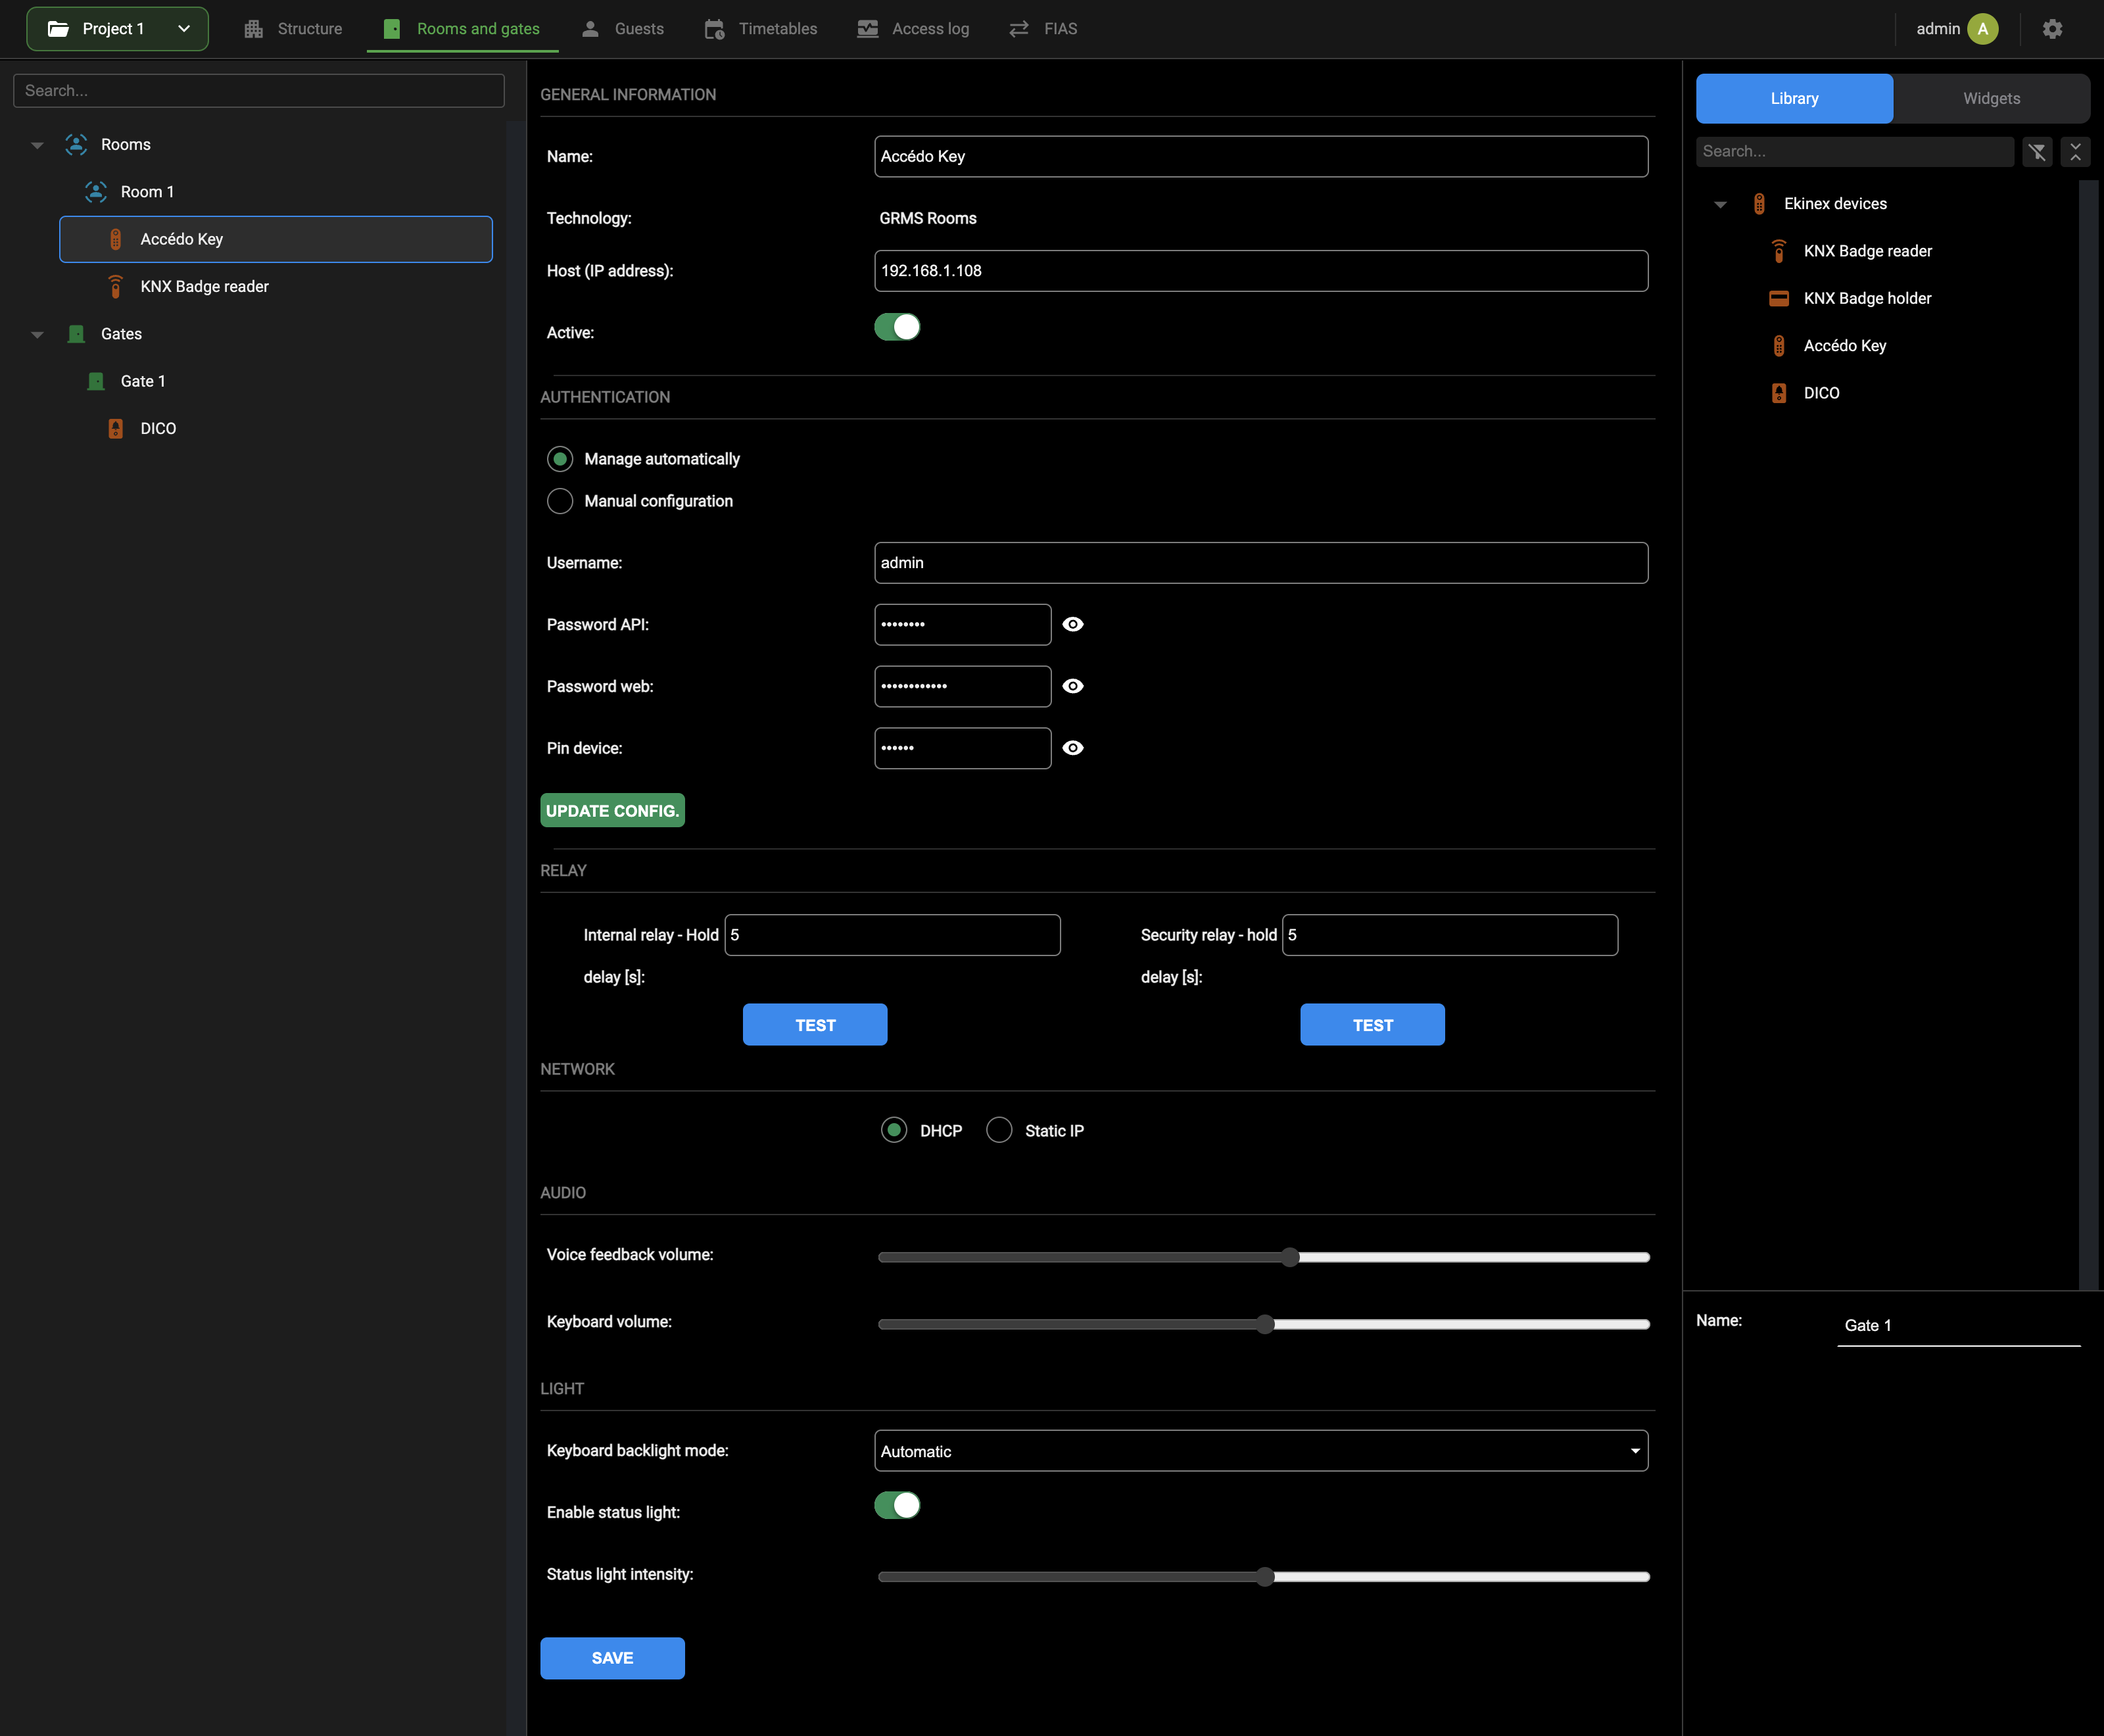Toggle the Active switch off
The height and width of the screenshot is (1736, 2104).
(x=897, y=327)
